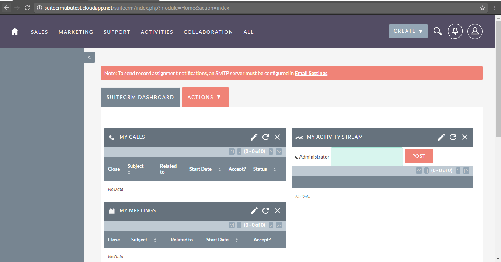Open the user profile icon
Image resolution: width=501 pixels, height=262 pixels.
pyautogui.click(x=475, y=31)
